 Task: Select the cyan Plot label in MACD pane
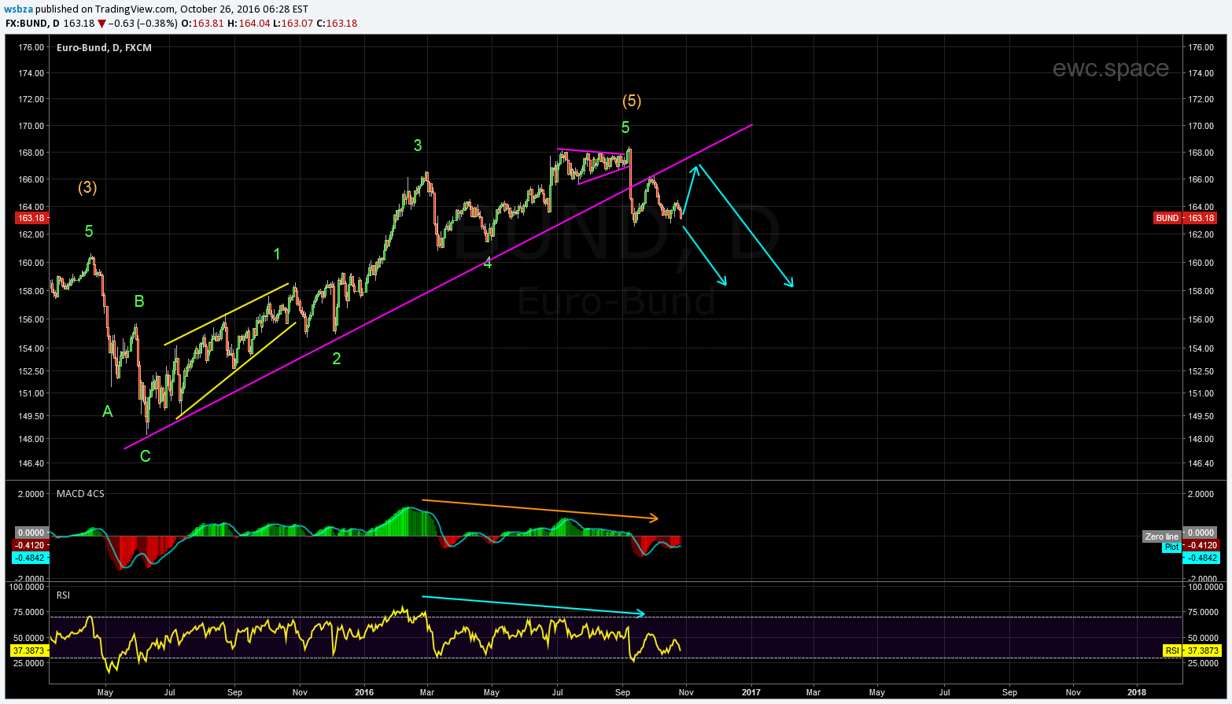(x=1171, y=547)
